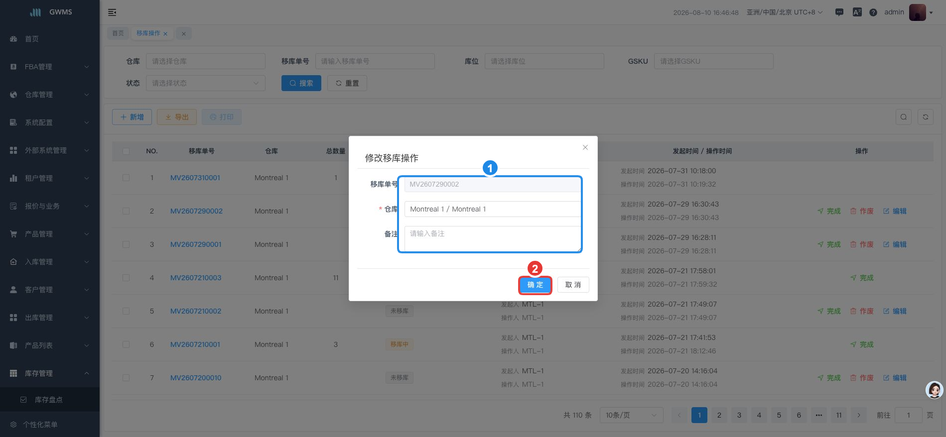The image size is (946, 437).
Task: Switch to the 首页 tab
Action: [118, 33]
